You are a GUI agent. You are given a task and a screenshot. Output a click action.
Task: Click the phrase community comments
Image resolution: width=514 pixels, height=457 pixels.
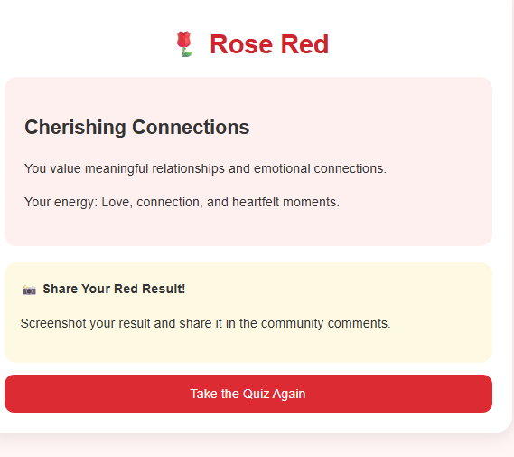coord(325,323)
